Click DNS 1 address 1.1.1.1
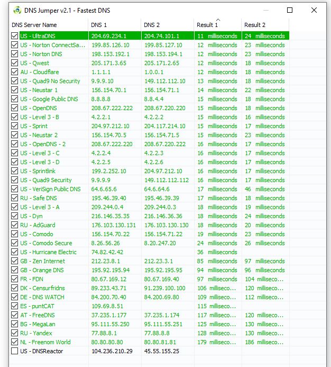The image size is (331, 367). [101, 72]
